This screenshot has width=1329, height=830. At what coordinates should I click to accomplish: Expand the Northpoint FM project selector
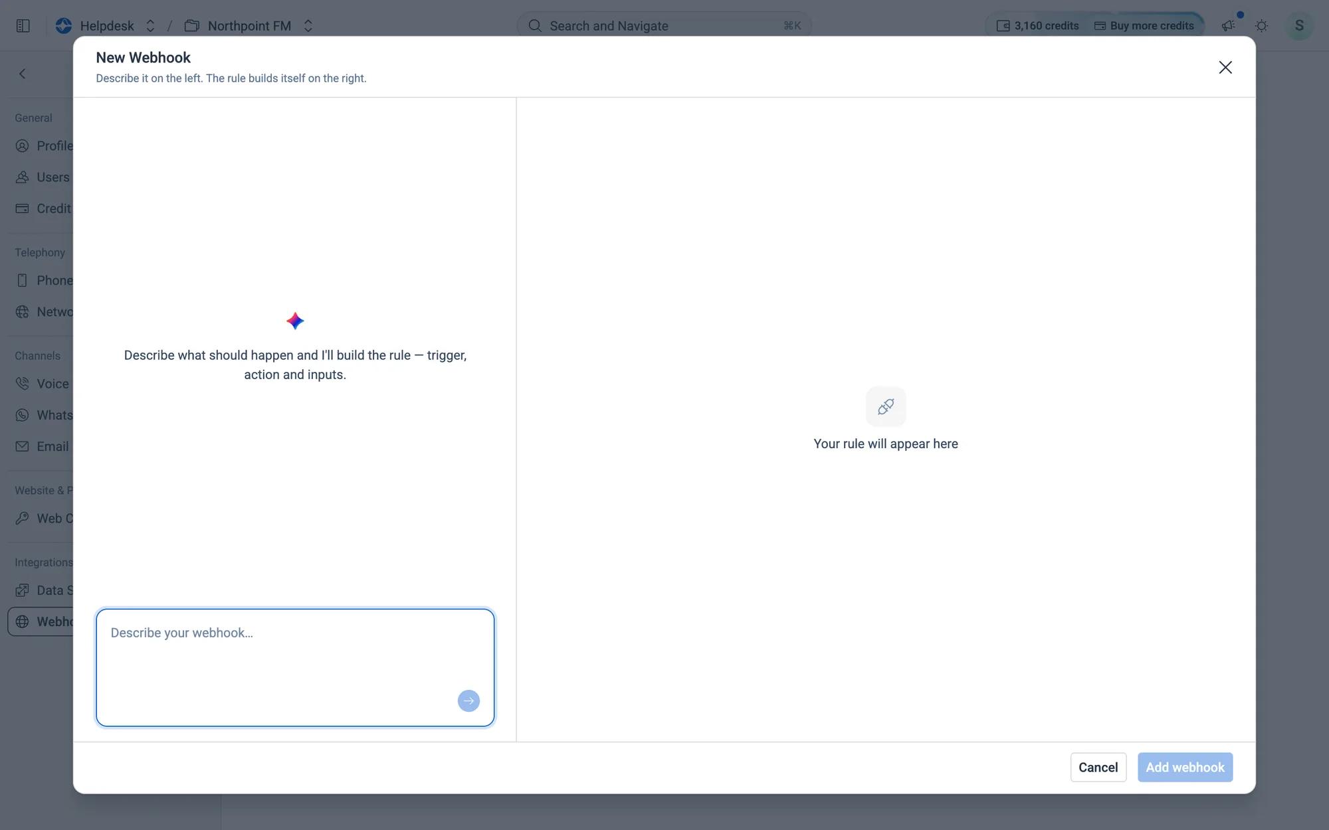coord(308,26)
